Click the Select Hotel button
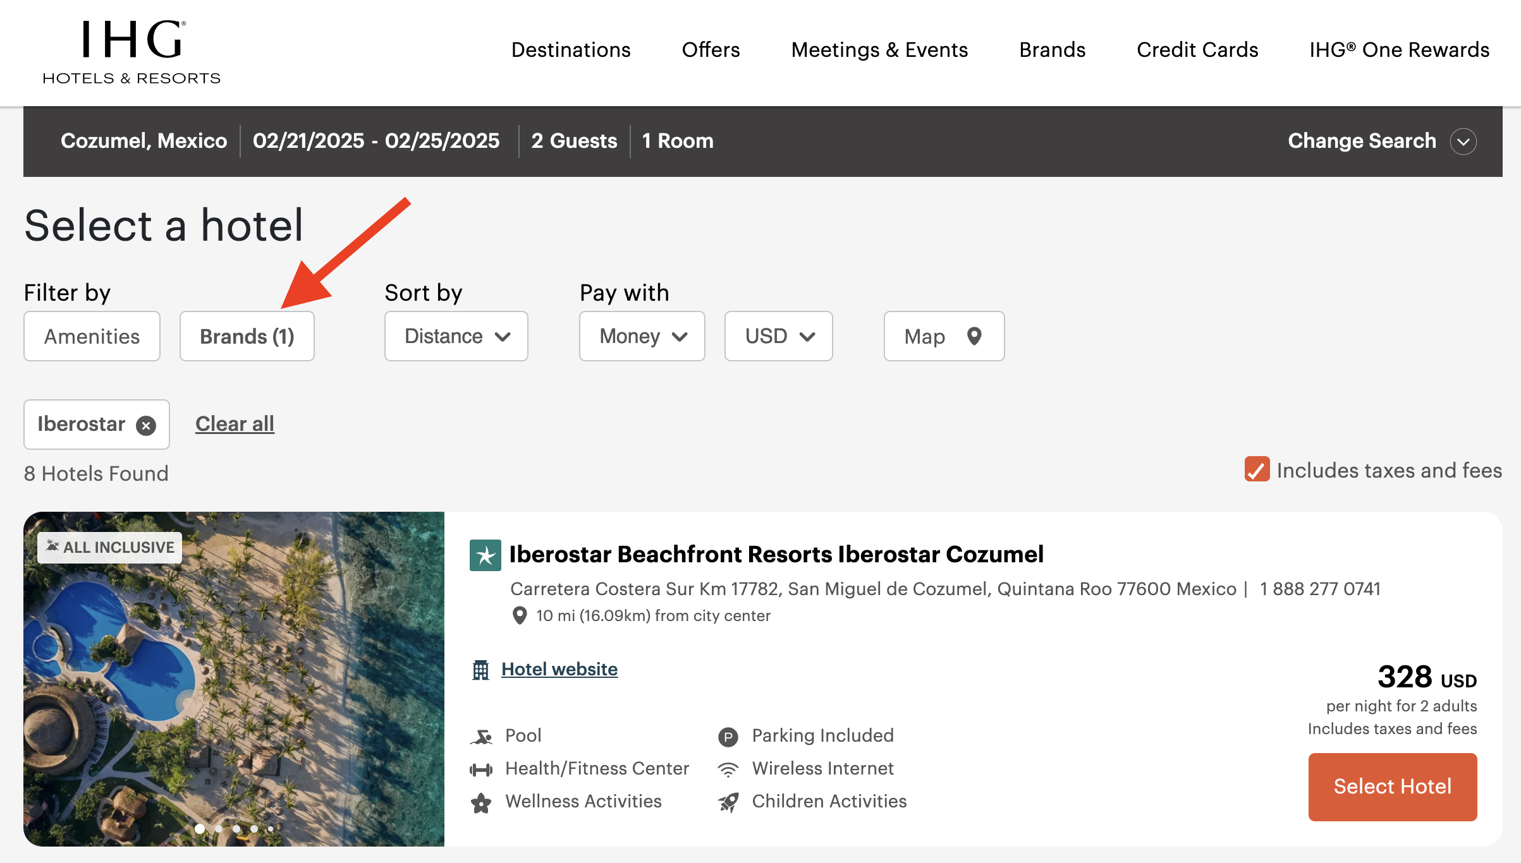1521x863 pixels. coord(1393,787)
